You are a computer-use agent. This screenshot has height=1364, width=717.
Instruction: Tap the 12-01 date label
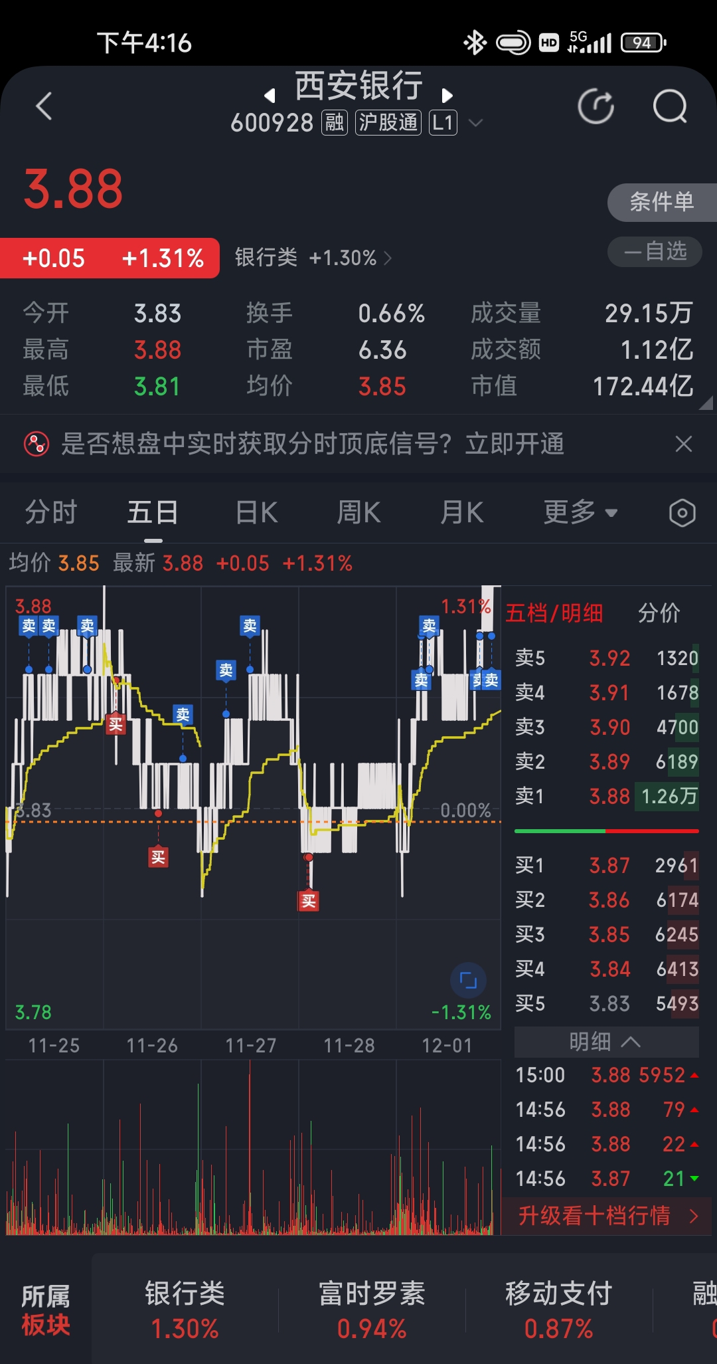447,1046
